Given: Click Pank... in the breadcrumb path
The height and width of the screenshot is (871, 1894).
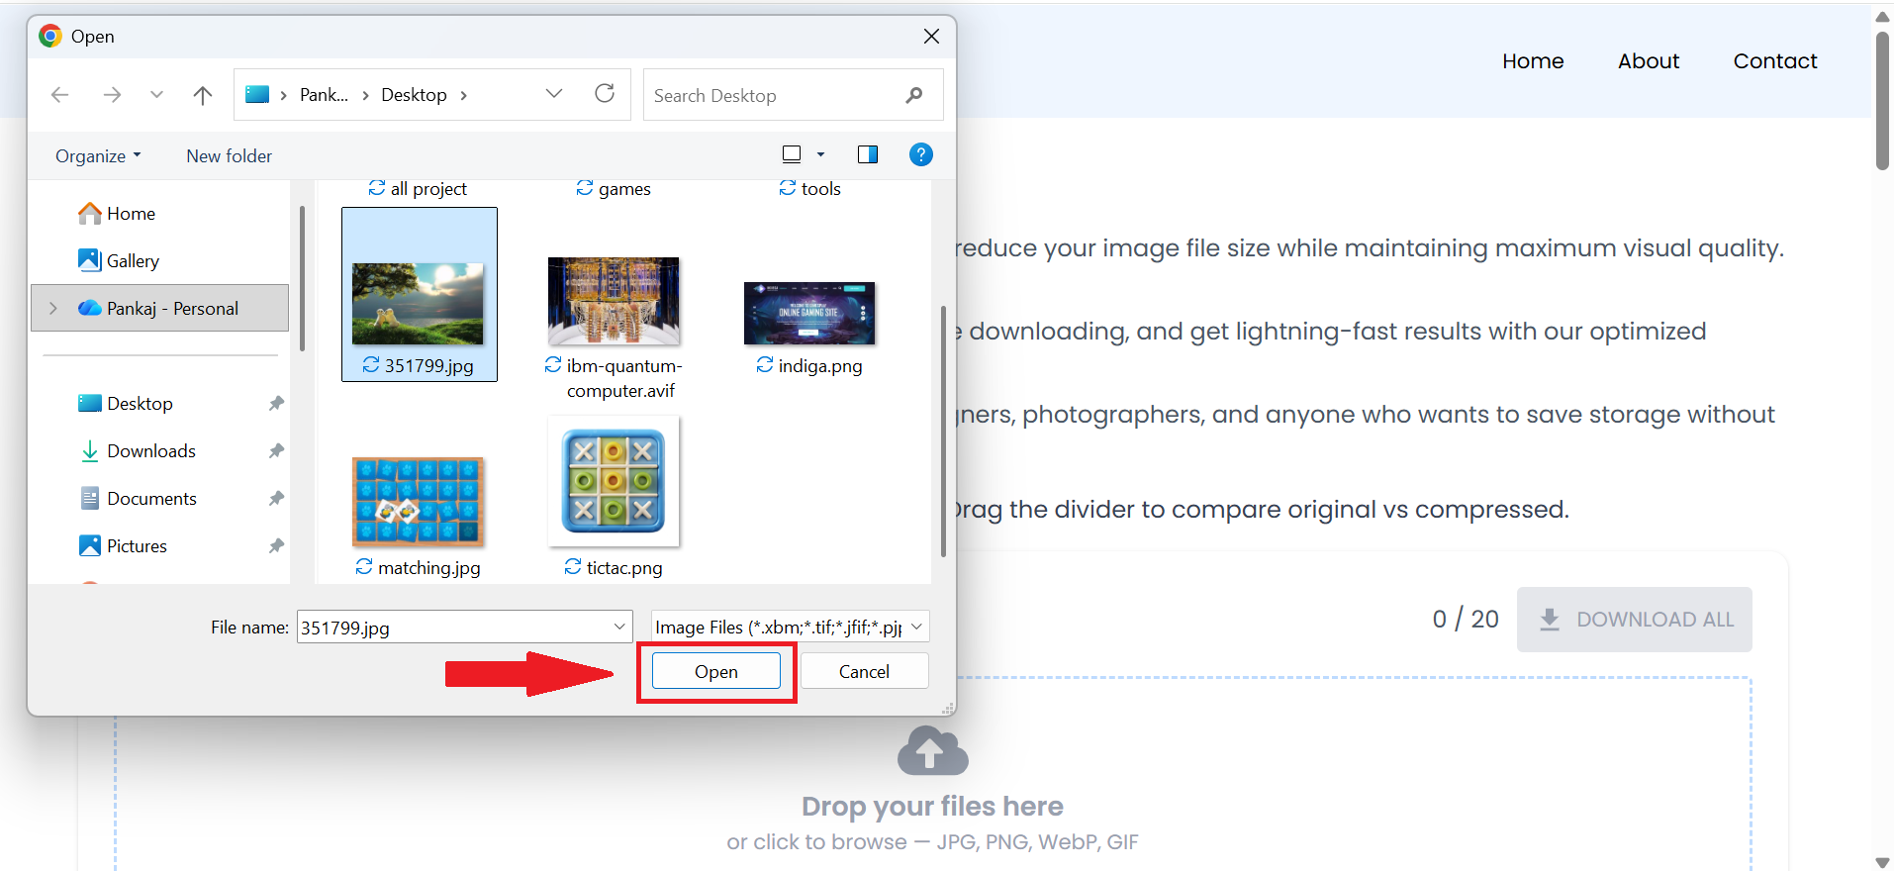Looking at the screenshot, I should (x=324, y=95).
